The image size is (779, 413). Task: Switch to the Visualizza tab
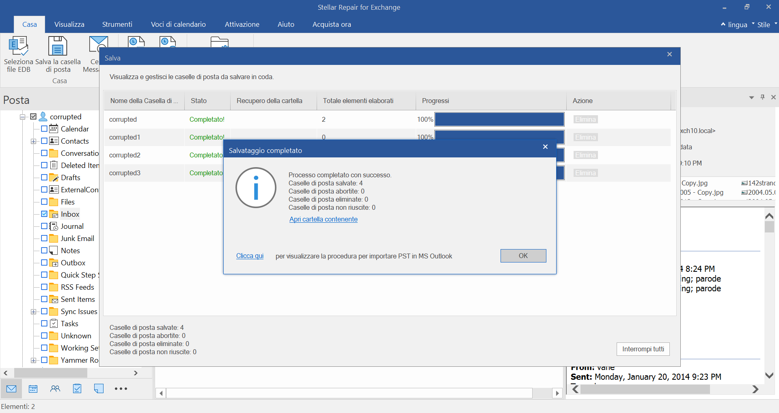pos(69,24)
